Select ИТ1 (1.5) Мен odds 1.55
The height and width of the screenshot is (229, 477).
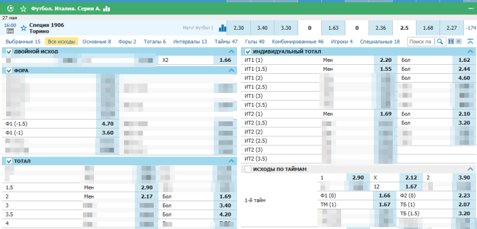[x=386, y=69]
